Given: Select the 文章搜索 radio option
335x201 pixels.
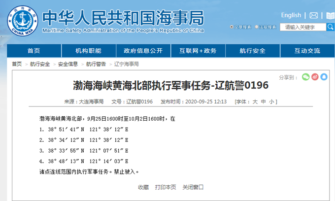Looking at the screenshot, I should click(232, 27).
